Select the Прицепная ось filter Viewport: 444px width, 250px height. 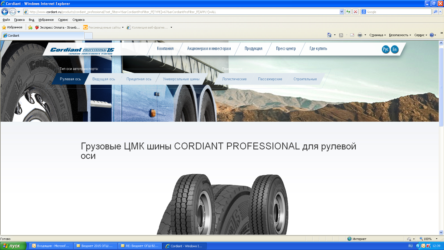pyautogui.click(x=139, y=79)
